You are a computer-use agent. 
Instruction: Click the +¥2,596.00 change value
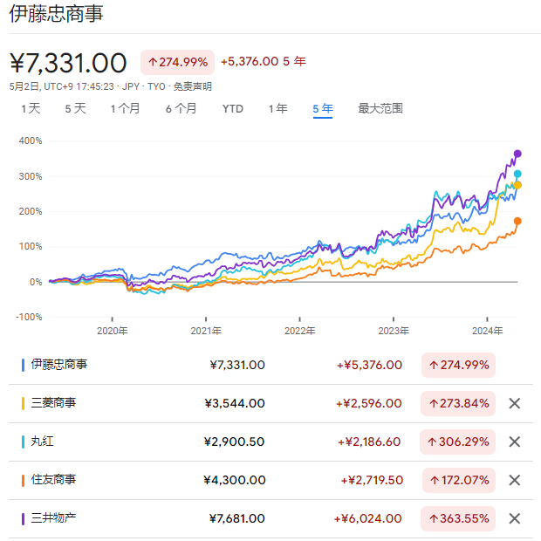coord(369,403)
